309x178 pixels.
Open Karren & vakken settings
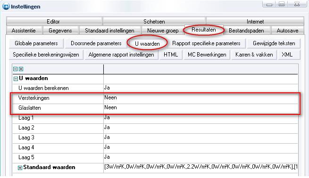tap(254, 55)
